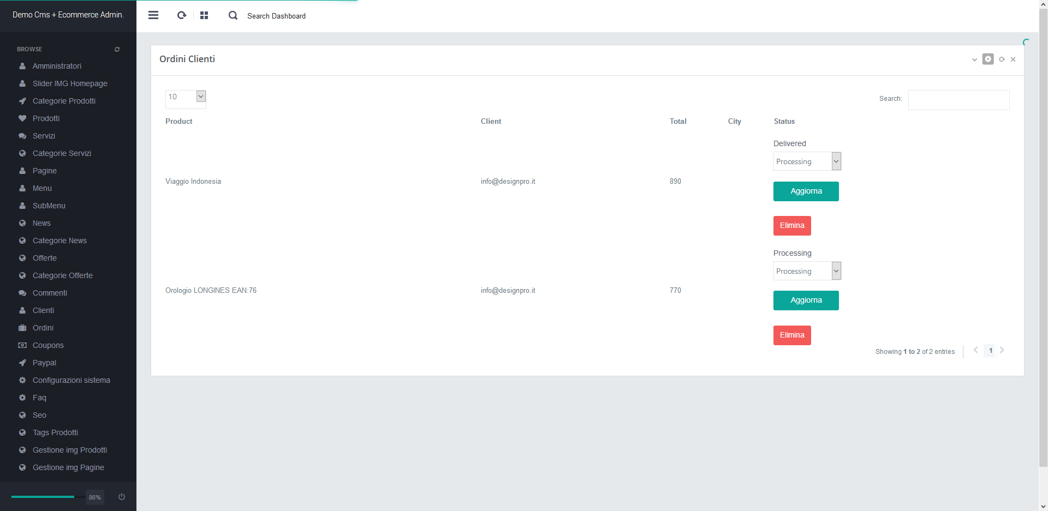Open the entries-per-page dropdown showing 10

pos(186,97)
